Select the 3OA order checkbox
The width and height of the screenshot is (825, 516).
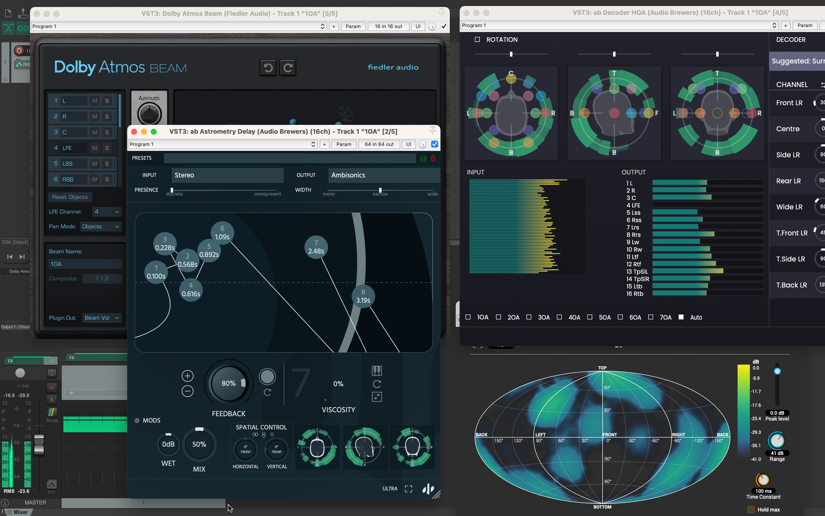(x=529, y=317)
